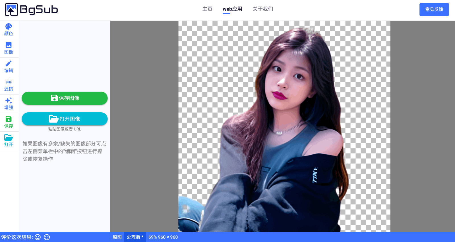Rate result with sad frown face
The height and width of the screenshot is (242, 455).
tap(47, 237)
